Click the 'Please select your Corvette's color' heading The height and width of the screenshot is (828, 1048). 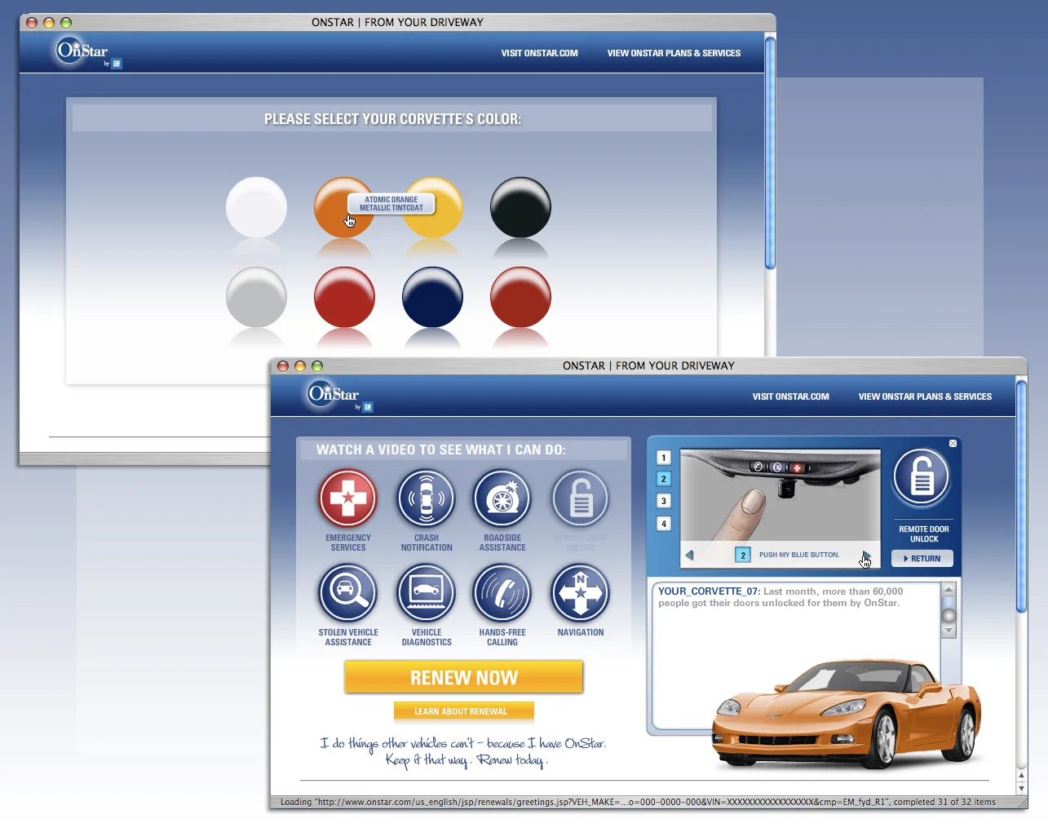click(x=392, y=119)
